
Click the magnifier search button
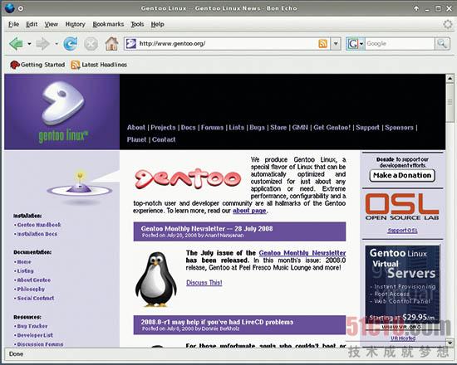(442, 44)
